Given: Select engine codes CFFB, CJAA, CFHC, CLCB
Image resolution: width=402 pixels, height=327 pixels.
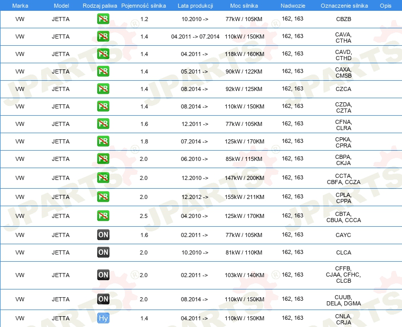Looking at the screenshot, I should pos(343,275).
